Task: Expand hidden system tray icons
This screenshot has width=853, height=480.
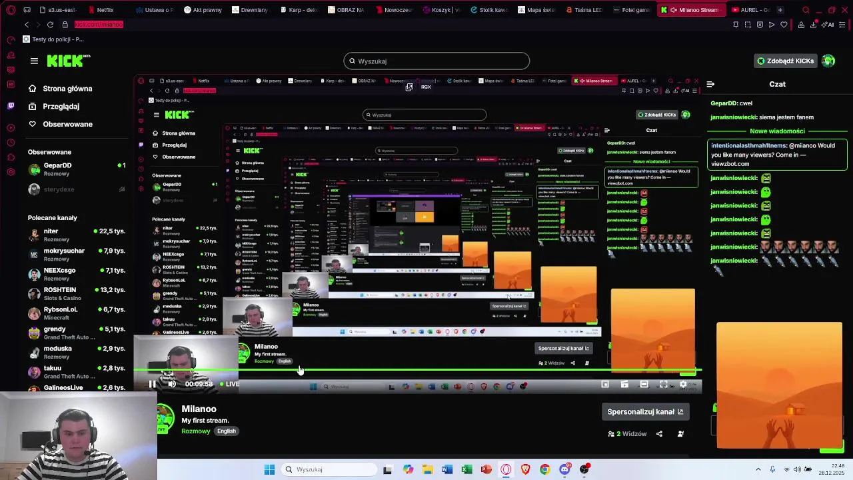Action: pos(758,469)
